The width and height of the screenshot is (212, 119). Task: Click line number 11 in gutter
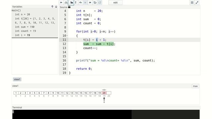(64, 40)
